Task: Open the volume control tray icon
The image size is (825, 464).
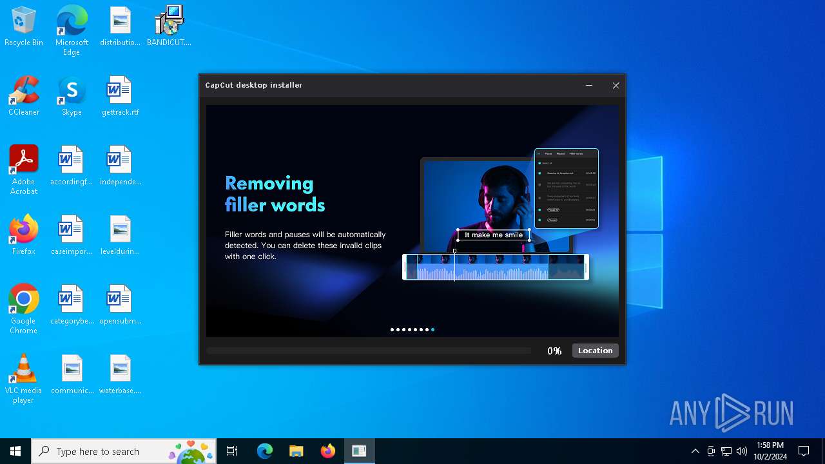Action: 742,451
